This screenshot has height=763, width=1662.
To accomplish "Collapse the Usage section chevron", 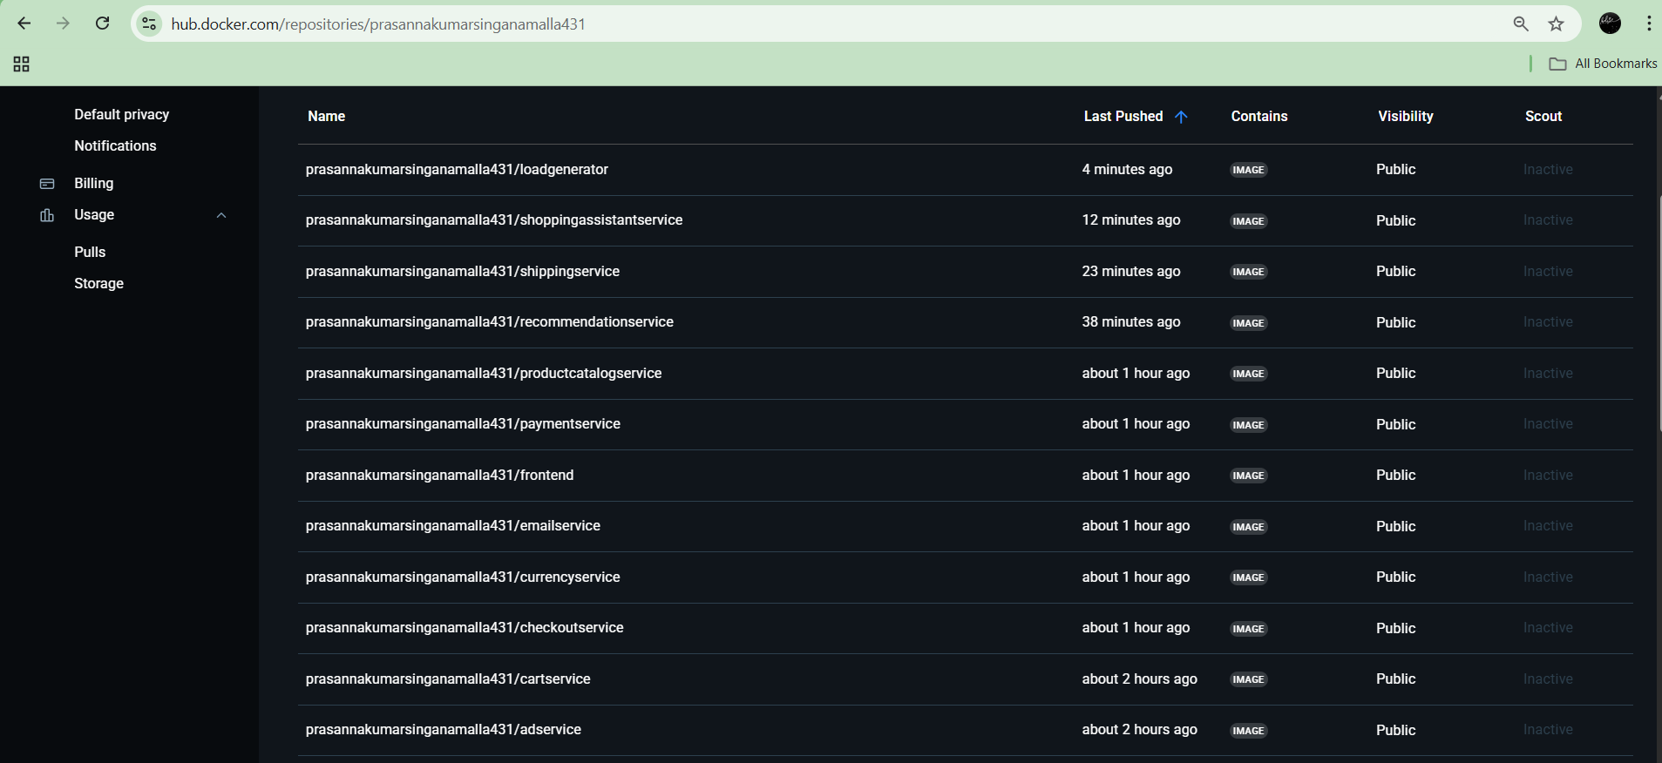I will (x=221, y=215).
